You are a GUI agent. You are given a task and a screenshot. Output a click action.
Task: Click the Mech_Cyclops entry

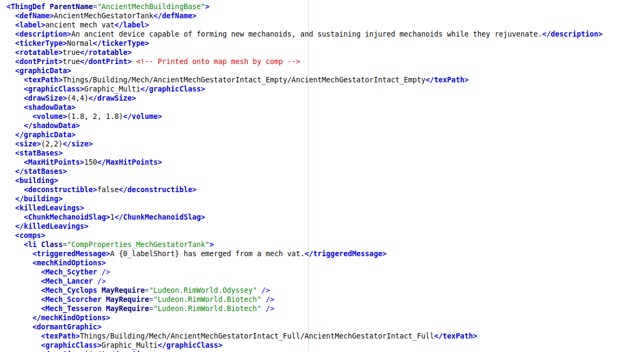[156, 290]
